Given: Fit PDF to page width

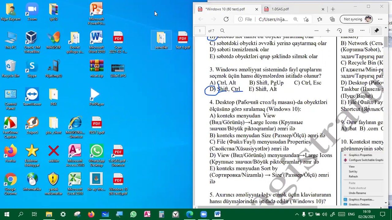Looking at the screenshot, I should (351, 31).
